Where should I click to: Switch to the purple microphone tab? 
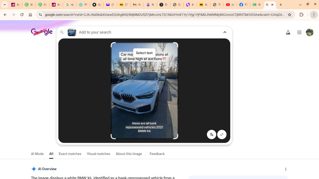pyautogui.click(x=150, y=5)
